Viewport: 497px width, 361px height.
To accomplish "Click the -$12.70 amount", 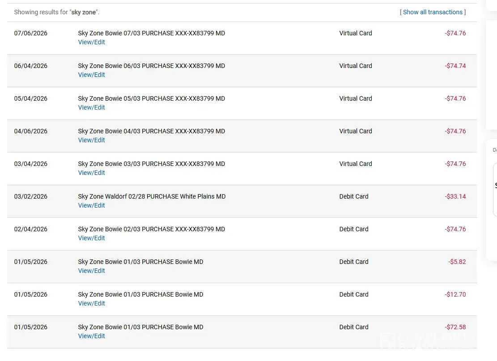I will tap(455, 294).
